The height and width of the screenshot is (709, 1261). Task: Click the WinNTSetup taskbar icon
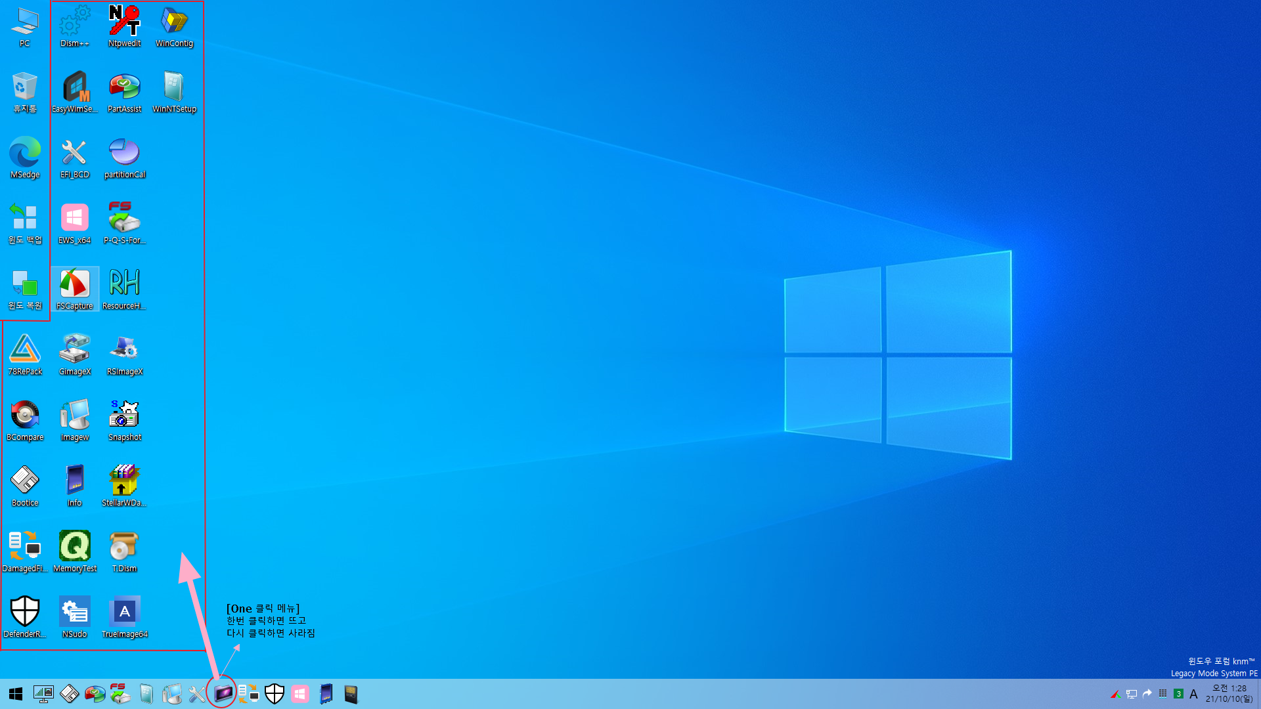pos(146,694)
